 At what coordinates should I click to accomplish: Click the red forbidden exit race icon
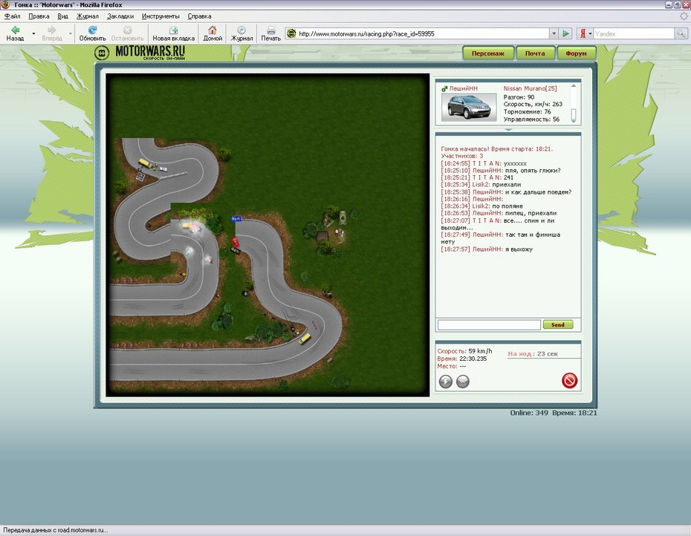[x=569, y=381]
